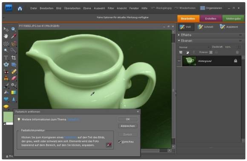Click the Zurück reset button

128,135
